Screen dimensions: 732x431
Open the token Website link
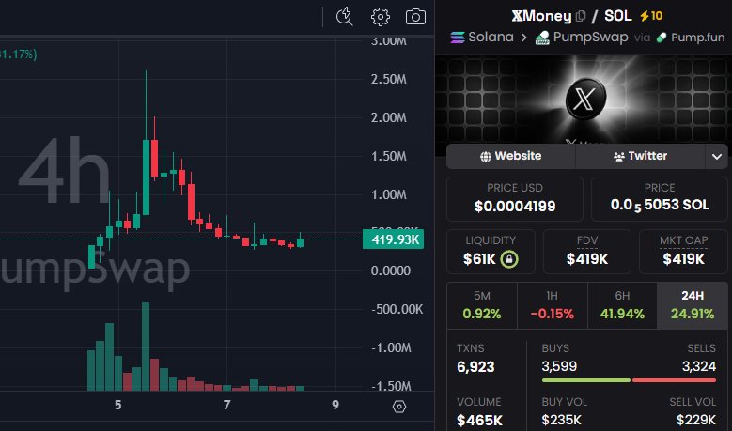(x=510, y=156)
